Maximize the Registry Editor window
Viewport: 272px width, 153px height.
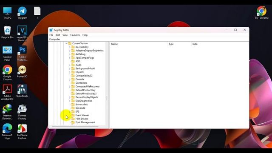click(x=235, y=30)
